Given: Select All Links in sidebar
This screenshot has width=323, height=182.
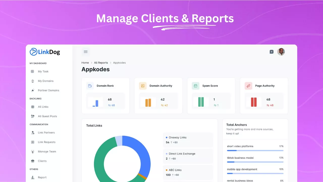Looking at the screenshot, I should (x=43, y=107).
